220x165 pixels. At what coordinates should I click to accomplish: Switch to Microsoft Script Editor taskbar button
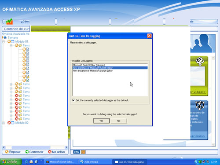pos(60,162)
